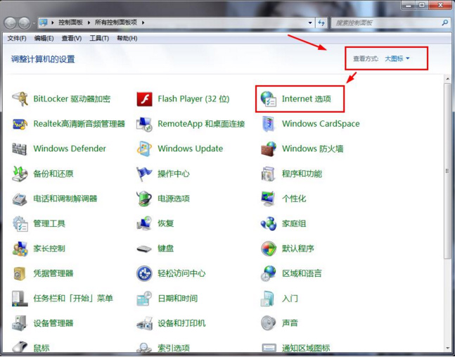The image size is (455, 357).
Task: Click the Back navigation button
Action: coord(11,23)
